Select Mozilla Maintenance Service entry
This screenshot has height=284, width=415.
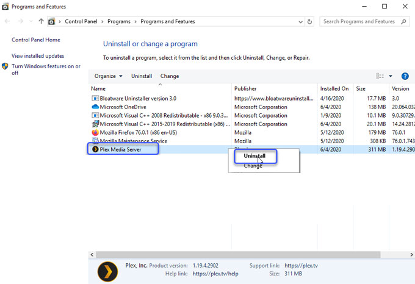coord(134,141)
